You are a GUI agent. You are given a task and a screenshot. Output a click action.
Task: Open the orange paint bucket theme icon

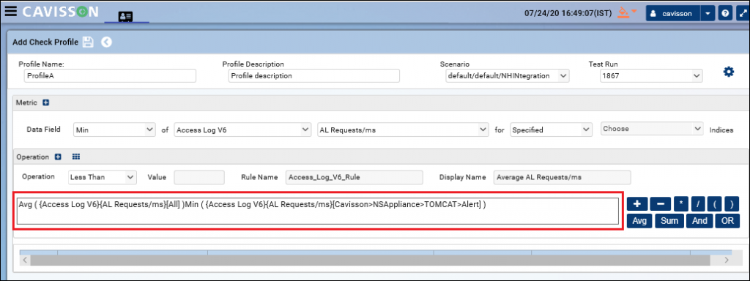(x=623, y=12)
